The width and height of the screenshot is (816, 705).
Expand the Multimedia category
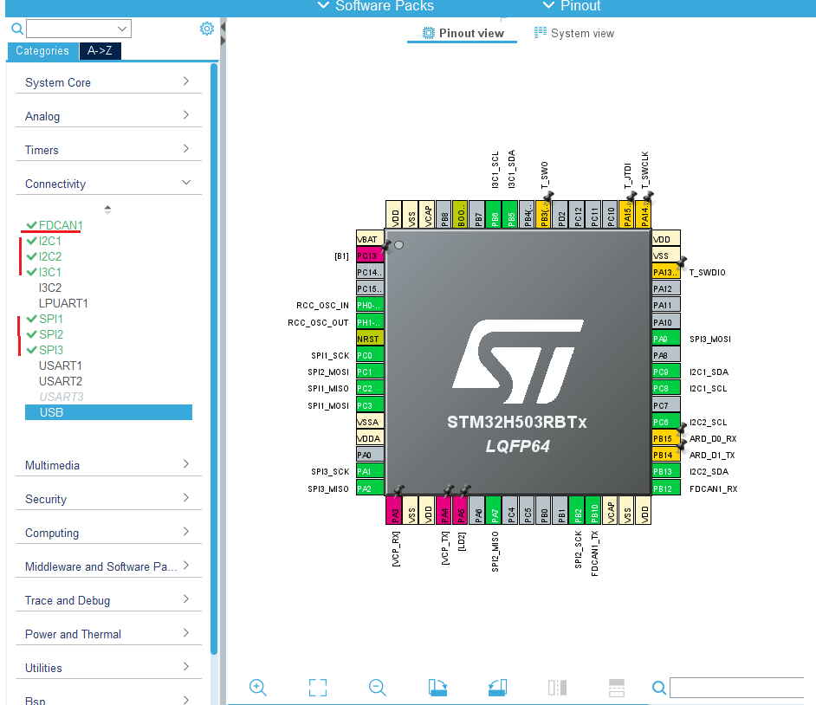[x=108, y=465]
